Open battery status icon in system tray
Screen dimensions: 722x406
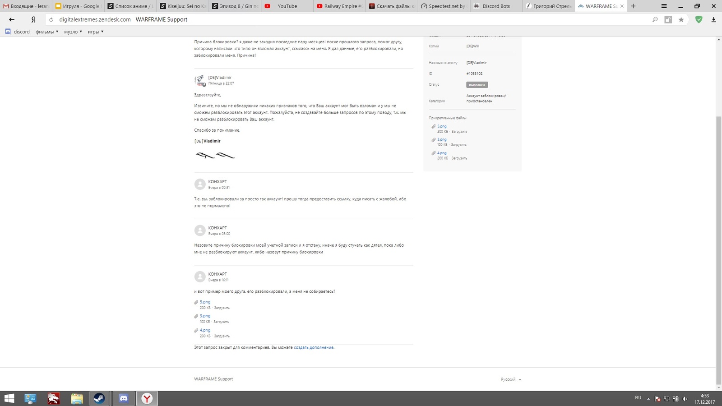click(676, 399)
